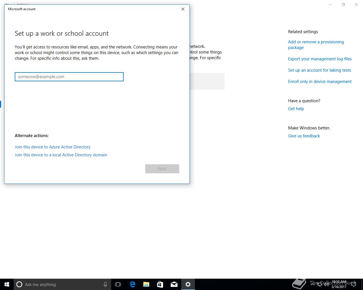Click Give us feedback link
Viewport: 363px width, 290px height.
[304, 136]
